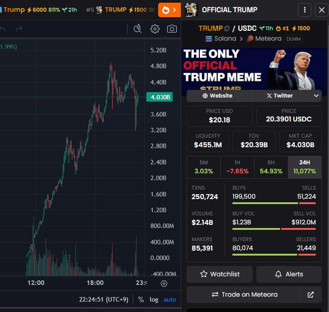Click Trade on Meteora button
329x312 pixels.
coord(243,294)
